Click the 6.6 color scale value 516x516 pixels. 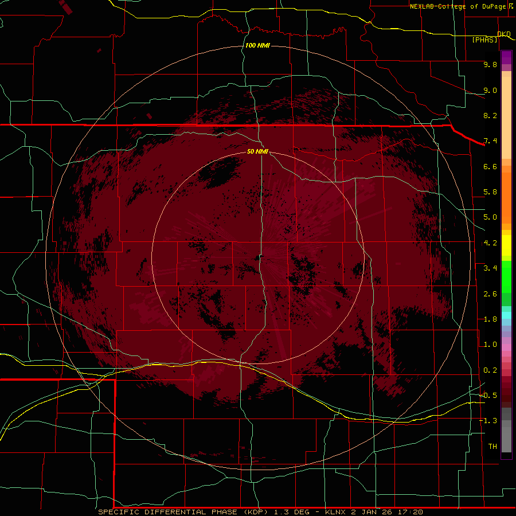click(490, 166)
